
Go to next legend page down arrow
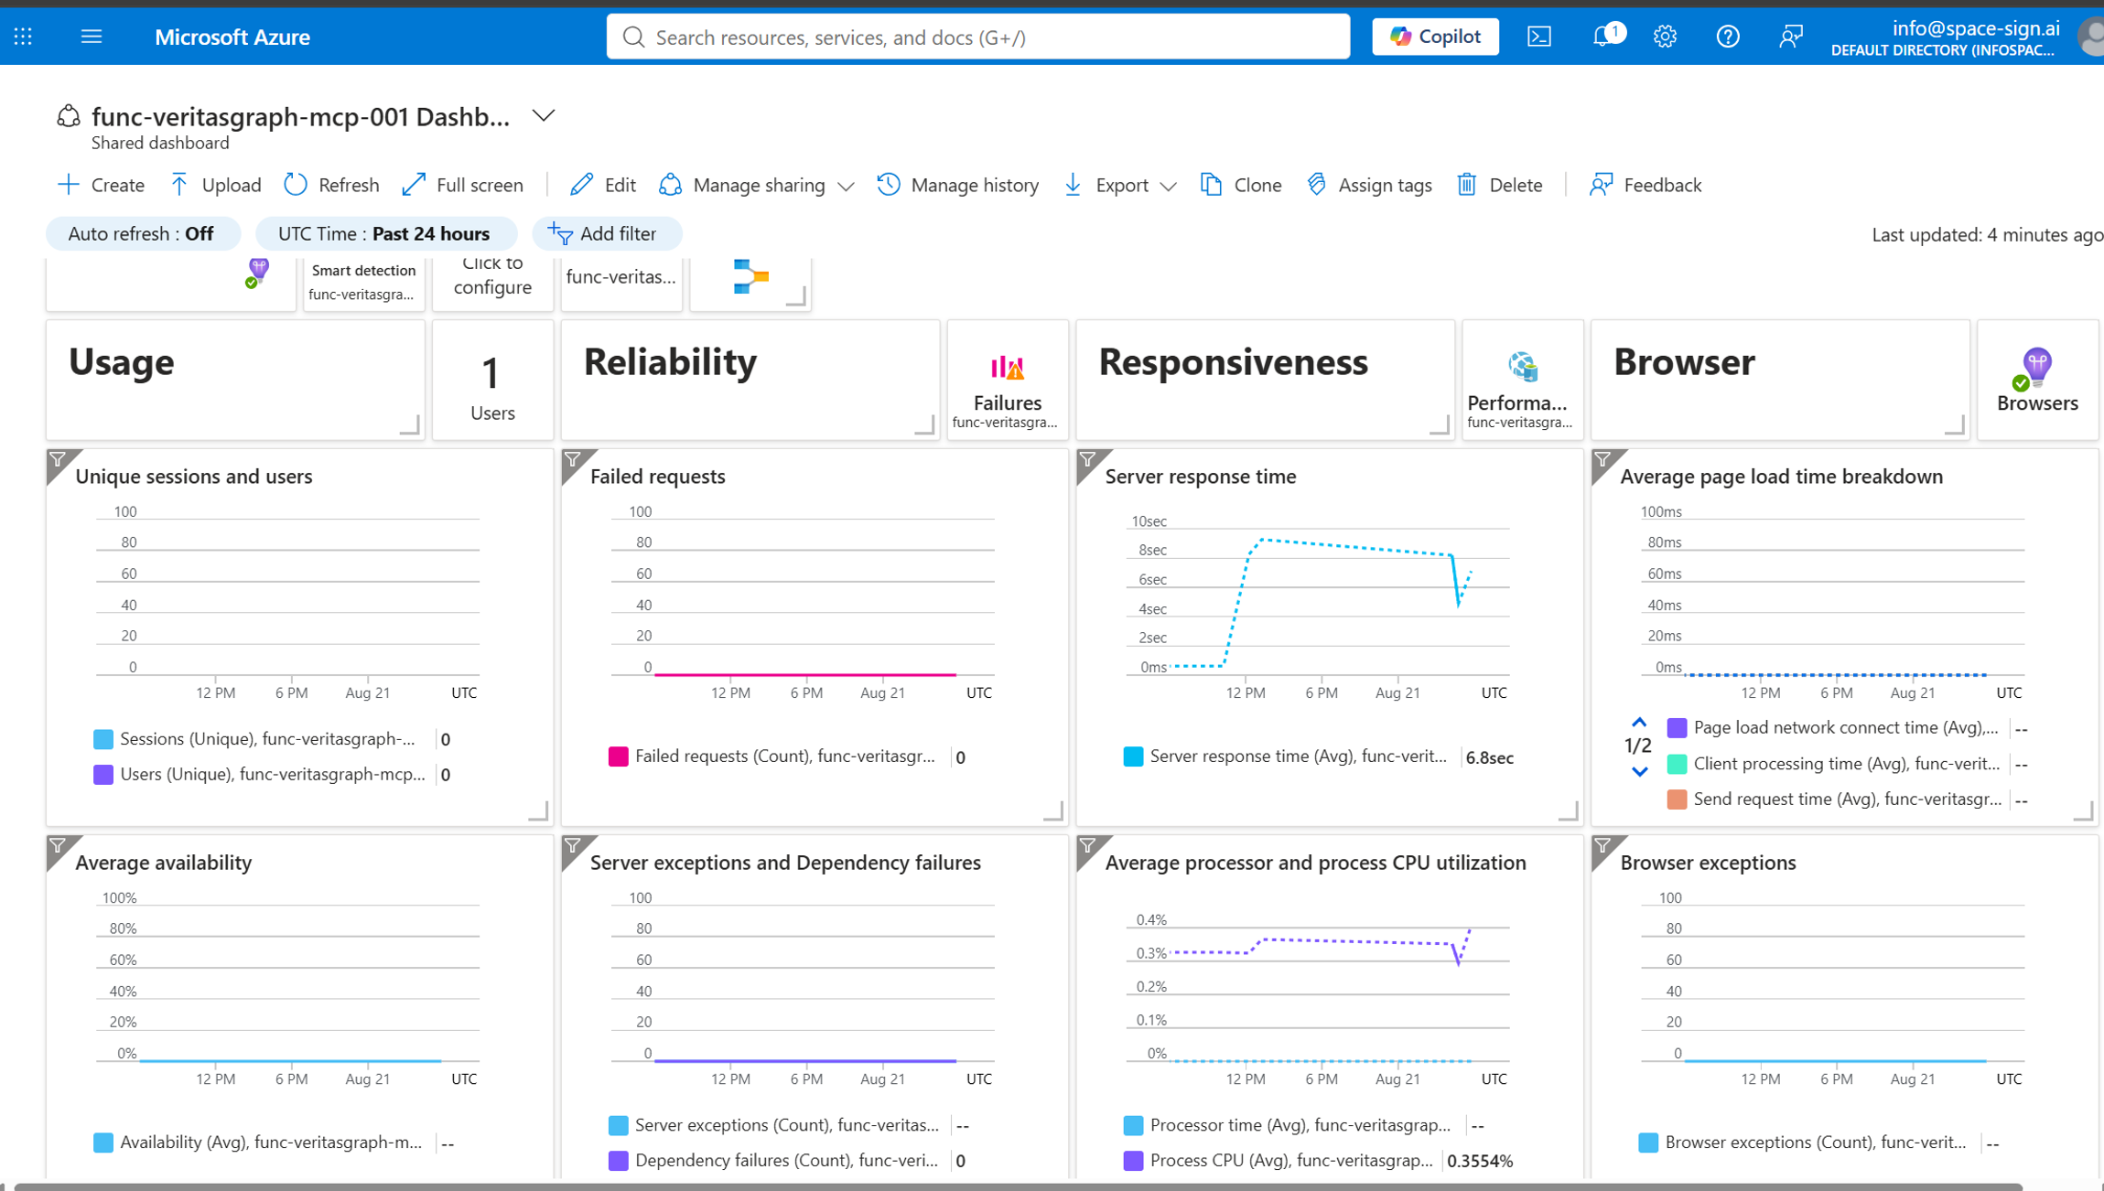coord(1639,772)
